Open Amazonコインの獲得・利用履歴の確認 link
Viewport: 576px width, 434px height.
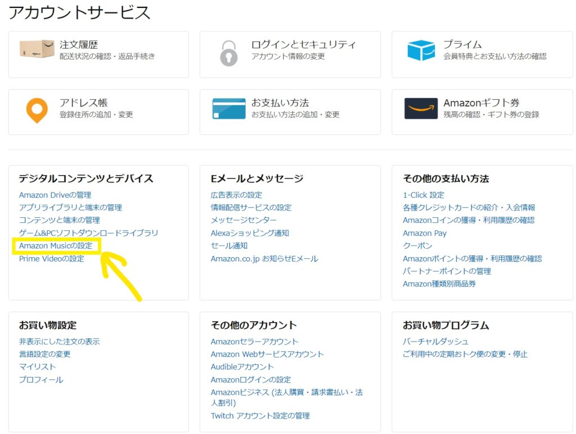469,220
